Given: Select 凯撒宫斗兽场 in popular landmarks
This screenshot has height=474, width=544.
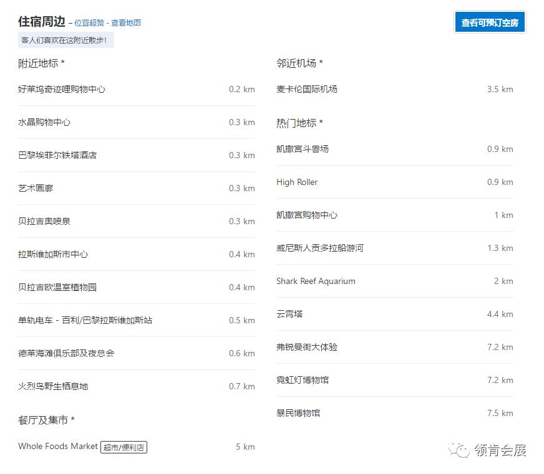Looking at the screenshot, I should click(x=303, y=149).
